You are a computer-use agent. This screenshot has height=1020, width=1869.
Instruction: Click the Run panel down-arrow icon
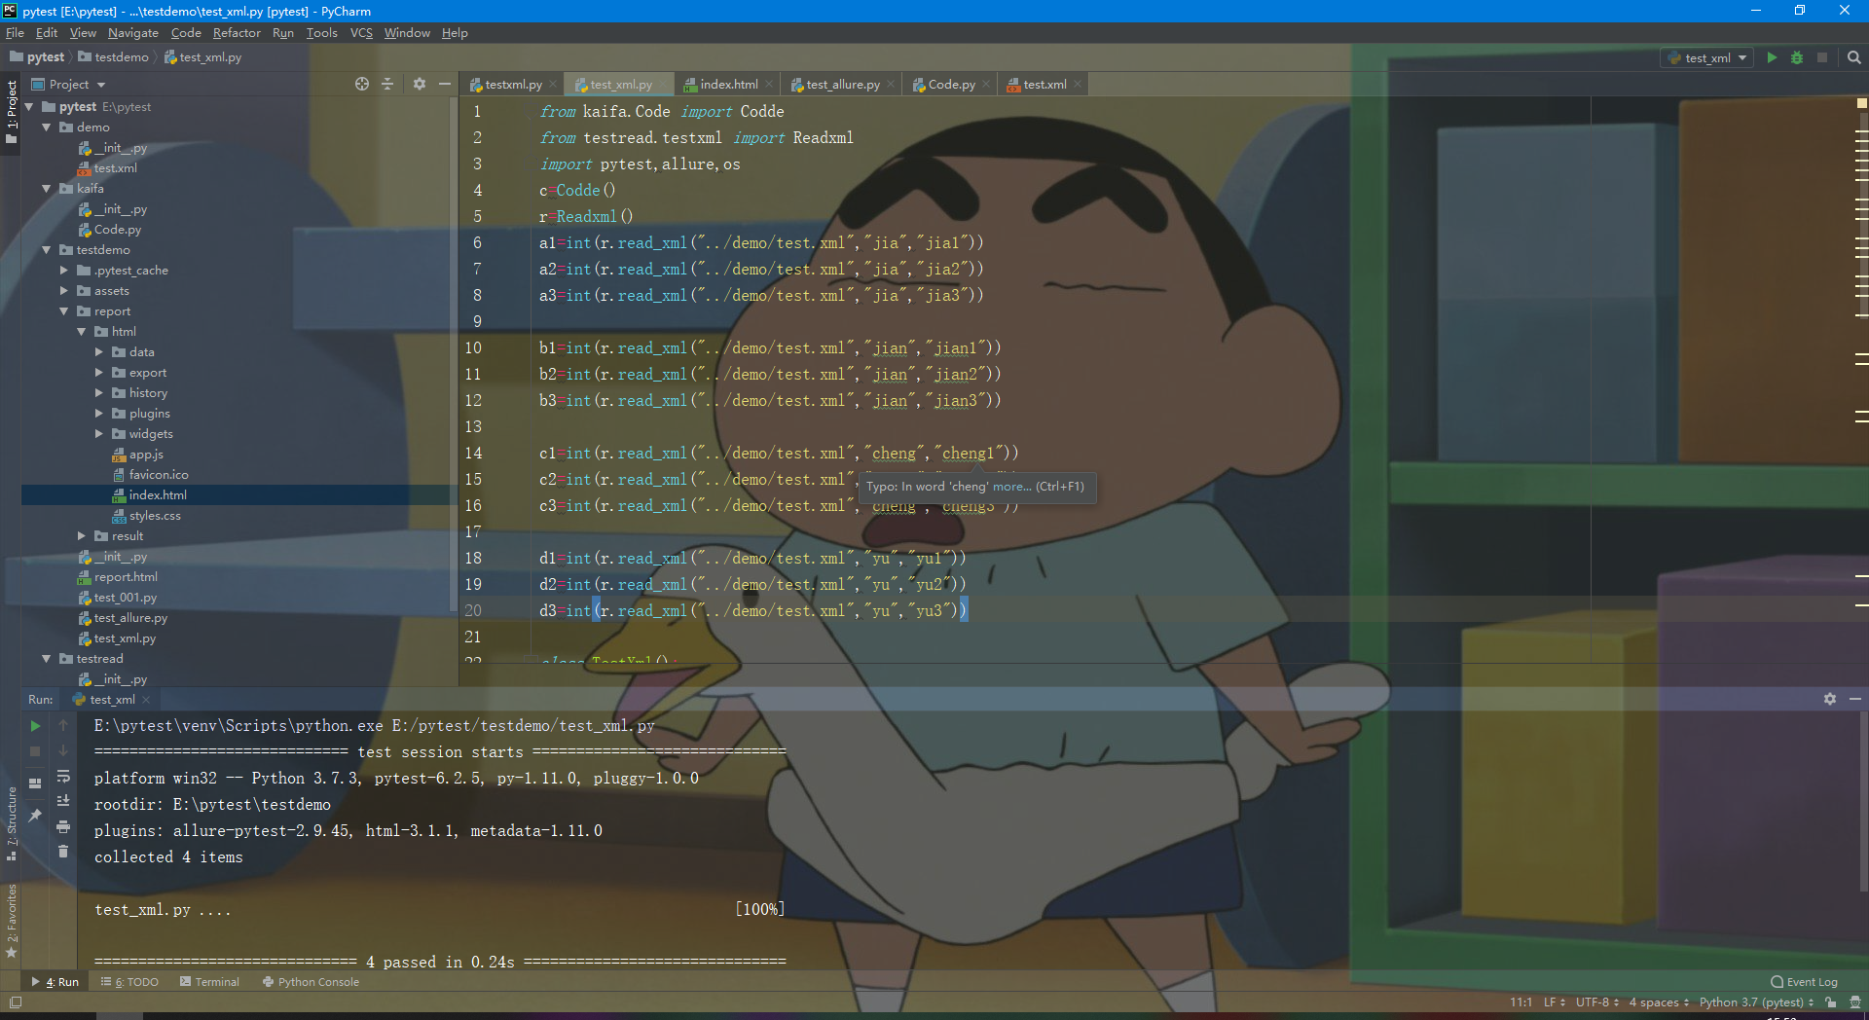(63, 751)
